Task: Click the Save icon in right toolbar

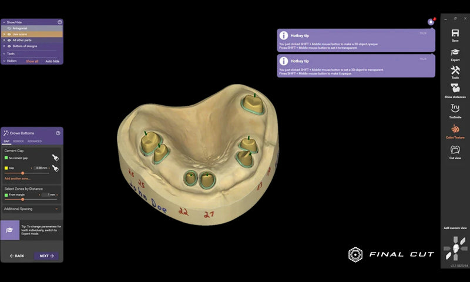Action: 455,35
